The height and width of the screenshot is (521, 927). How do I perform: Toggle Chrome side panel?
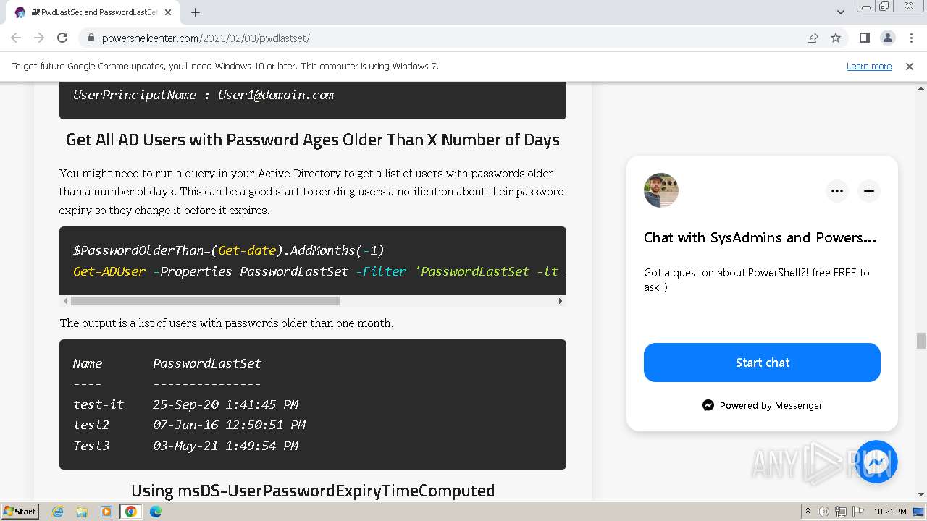pos(864,38)
